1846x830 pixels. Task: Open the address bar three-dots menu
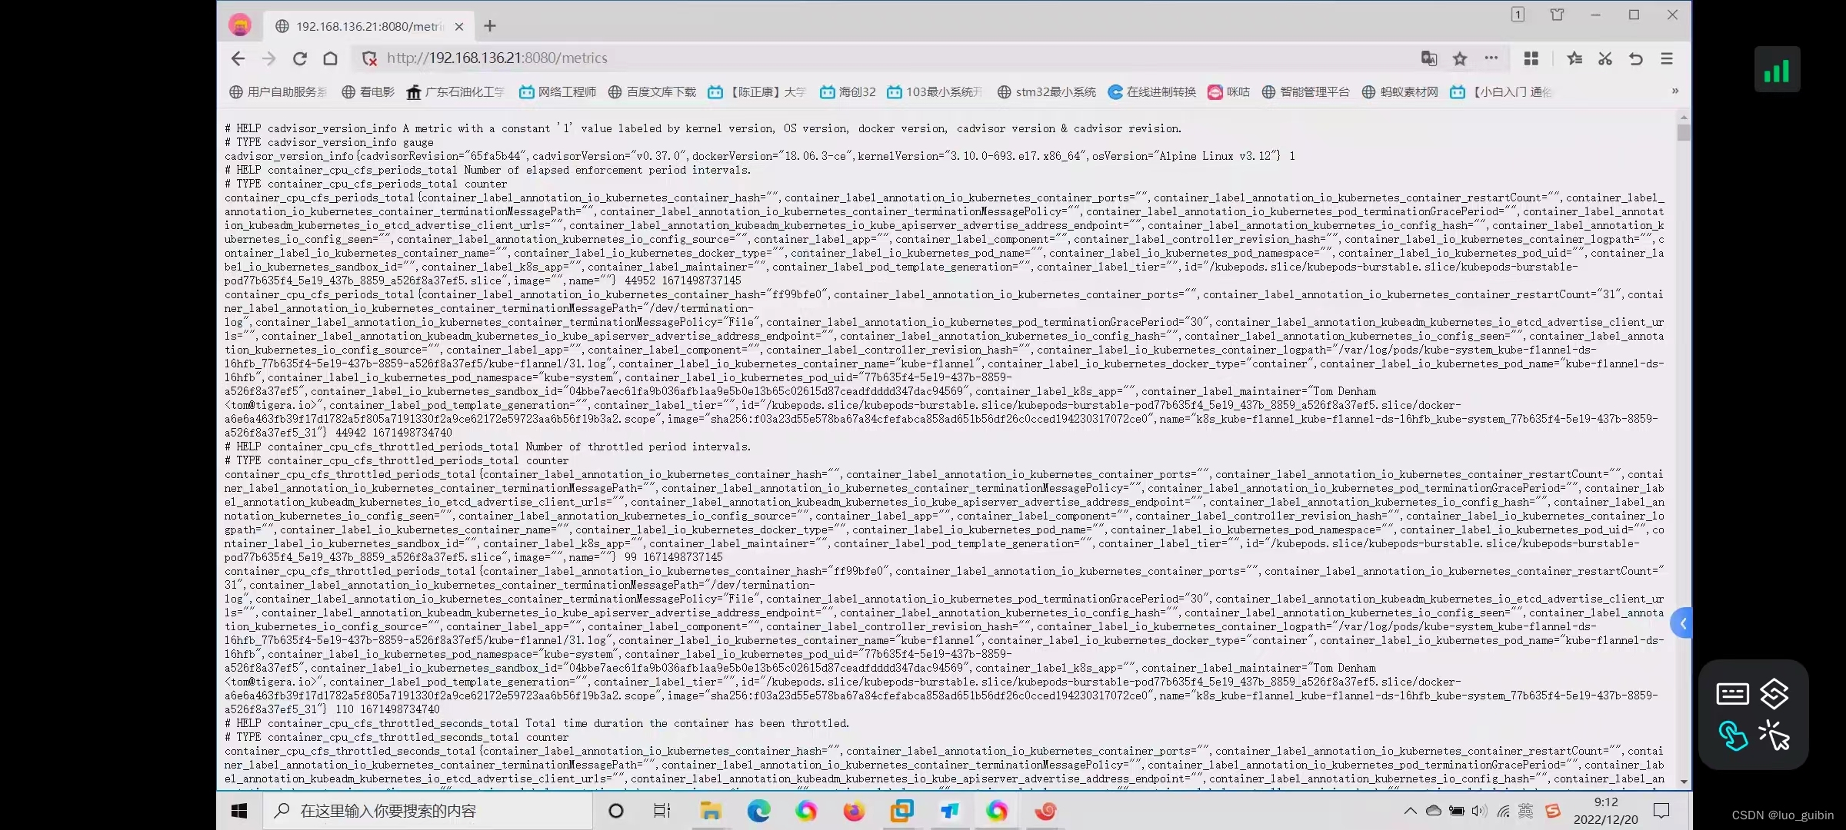pyautogui.click(x=1491, y=58)
